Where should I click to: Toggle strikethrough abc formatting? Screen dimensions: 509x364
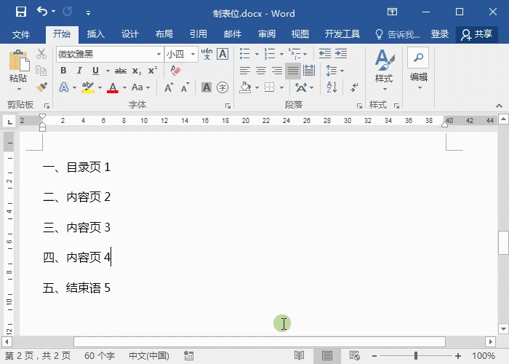pos(121,71)
